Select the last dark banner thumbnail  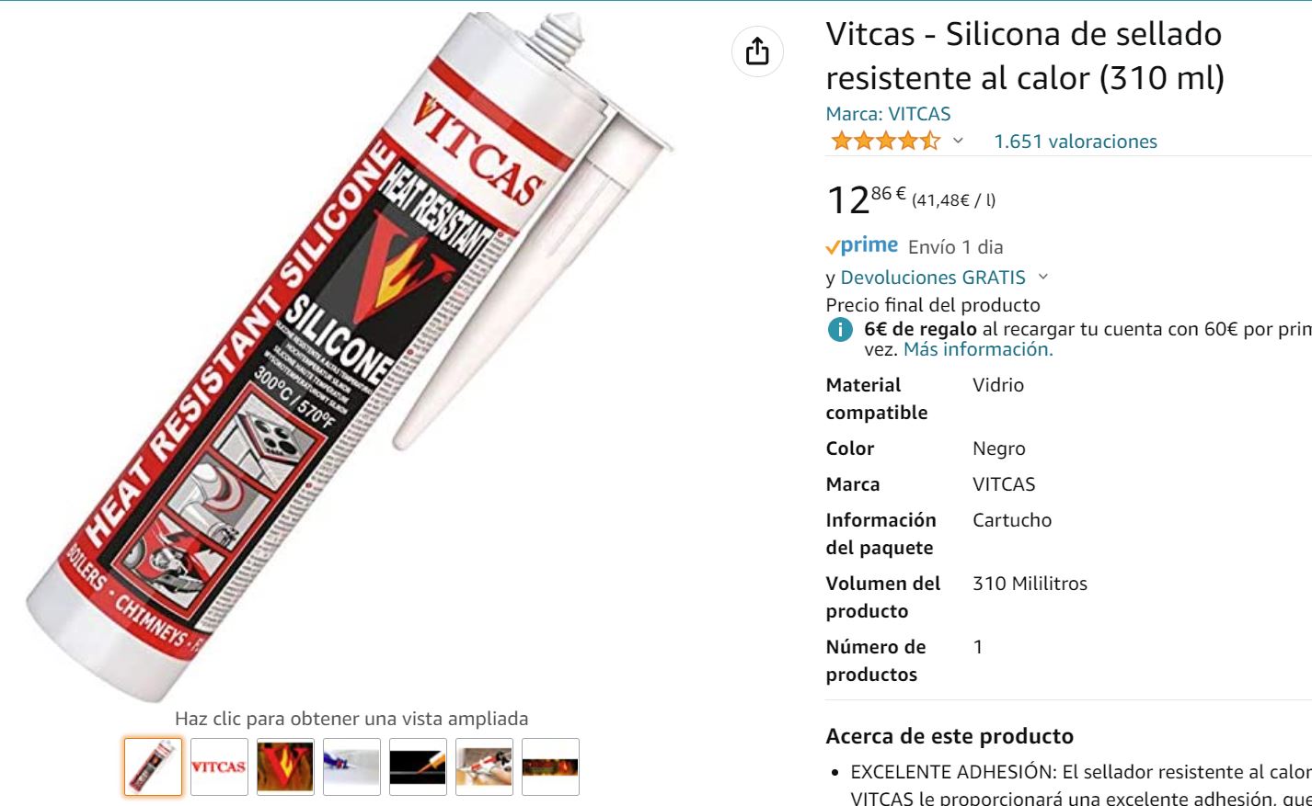(x=550, y=766)
